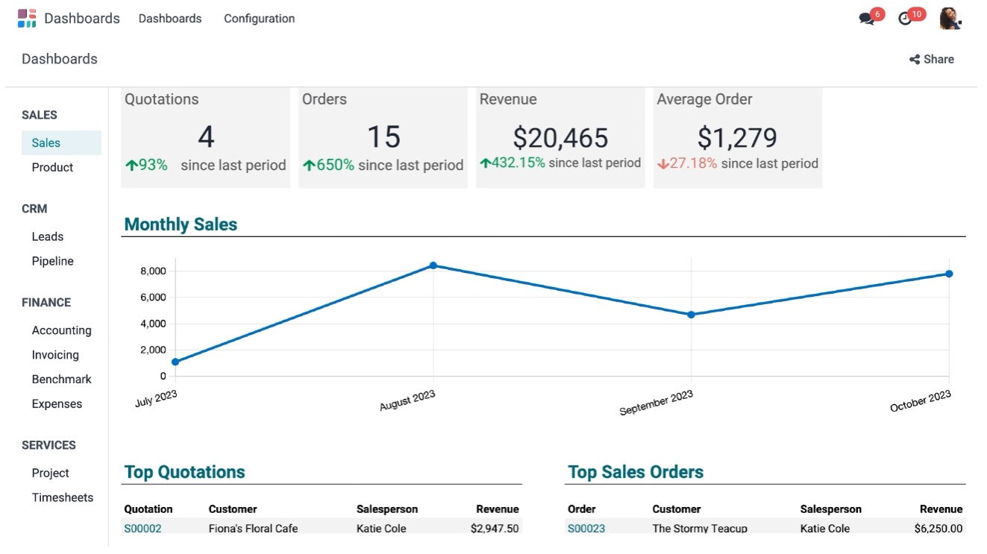The image size is (987, 554).
Task: Open the Leads dashboard
Action: point(48,237)
